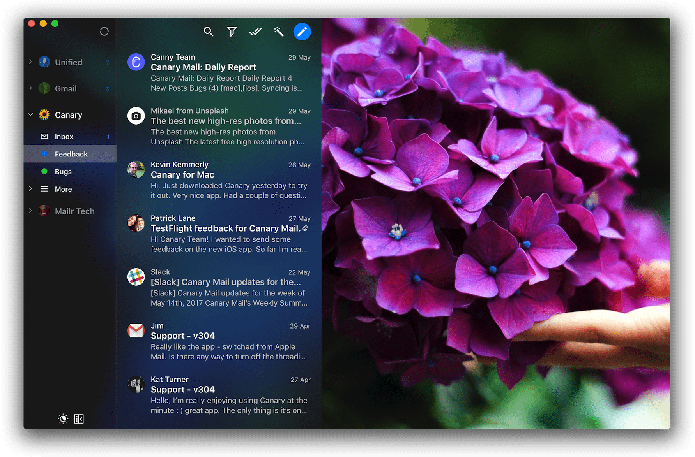Select the green Bugs label
The image size is (695, 457).
(x=63, y=172)
